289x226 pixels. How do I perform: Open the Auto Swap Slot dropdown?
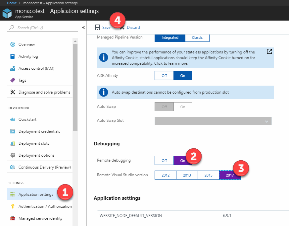coord(213,121)
